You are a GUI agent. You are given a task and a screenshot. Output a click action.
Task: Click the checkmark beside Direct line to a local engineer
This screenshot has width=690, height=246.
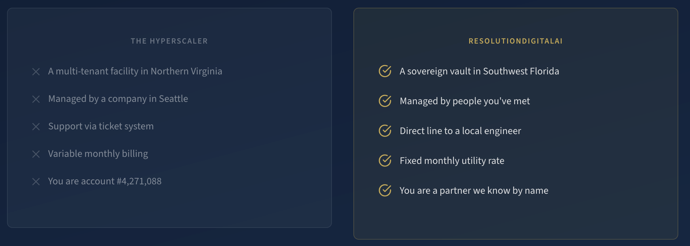pyautogui.click(x=385, y=131)
